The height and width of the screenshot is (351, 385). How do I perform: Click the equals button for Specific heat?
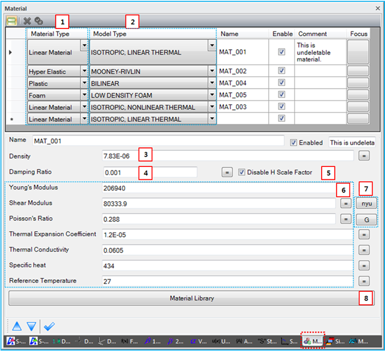(x=364, y=266)
